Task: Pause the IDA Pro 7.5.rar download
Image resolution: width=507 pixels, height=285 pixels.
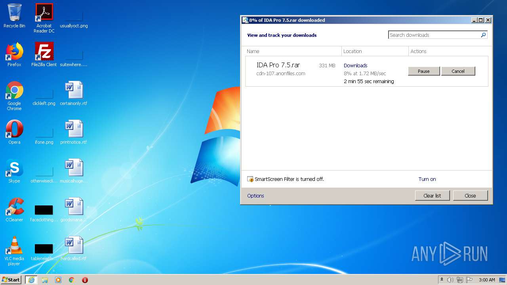Action: click(424, 71)
